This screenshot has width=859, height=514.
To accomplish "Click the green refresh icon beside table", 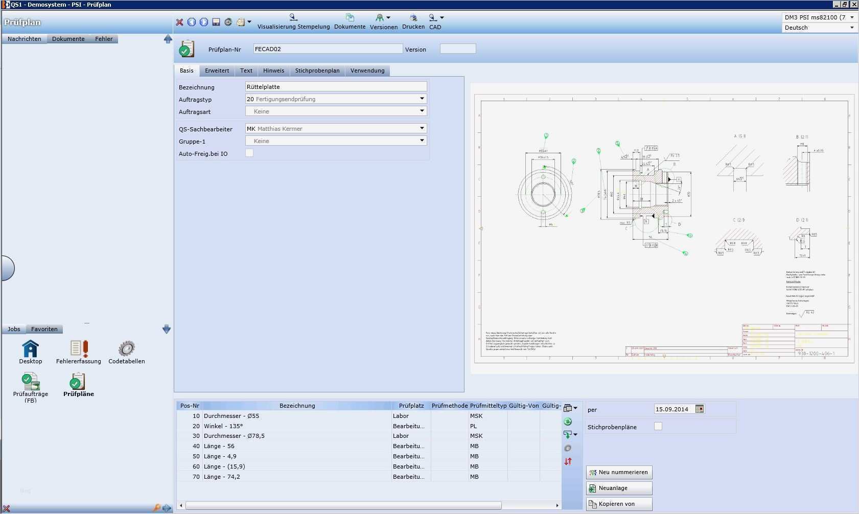I will 568,422.
